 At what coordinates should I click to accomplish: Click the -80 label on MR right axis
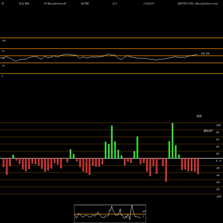[x=218, y=190]
